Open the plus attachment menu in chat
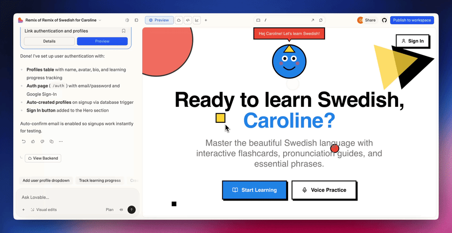 (x=23, y=210)
